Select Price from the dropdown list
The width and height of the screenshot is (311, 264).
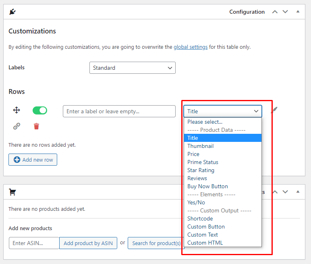(x=222, y=154)
